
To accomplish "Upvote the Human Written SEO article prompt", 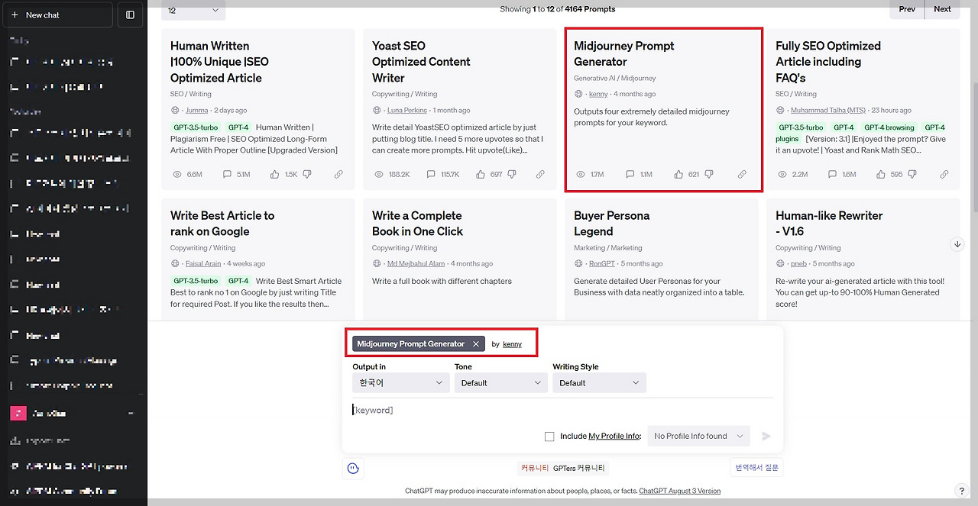I will (x=274, y=174).
